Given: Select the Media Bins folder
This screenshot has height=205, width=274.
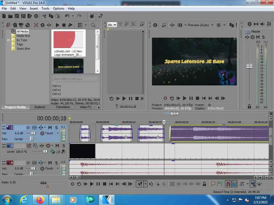Looking at the screenshot, I should tap(23, 36).
